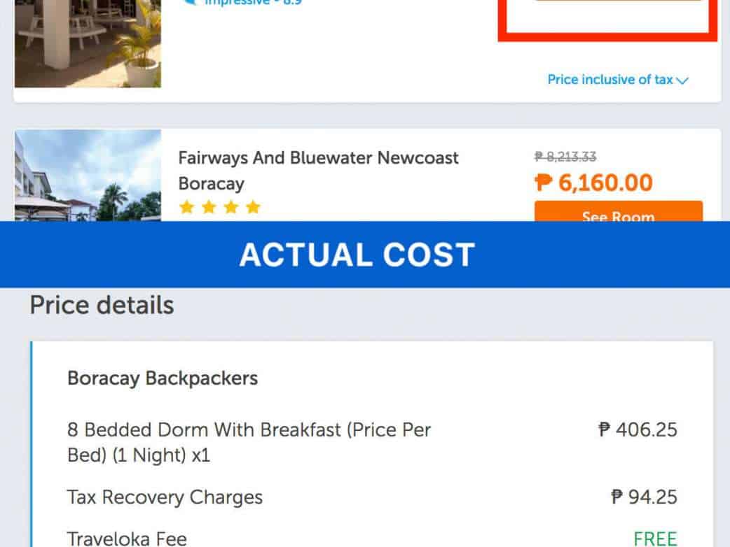The height and width of the screenshot is (547, 730).
Task: Click the Fairways hotel four-star rating
Action: tap(220, 207)
